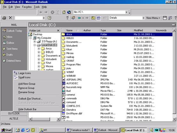Click the Back arrow in web toolbar
This screenshot has width=177, height=133.
coord(41,12)
